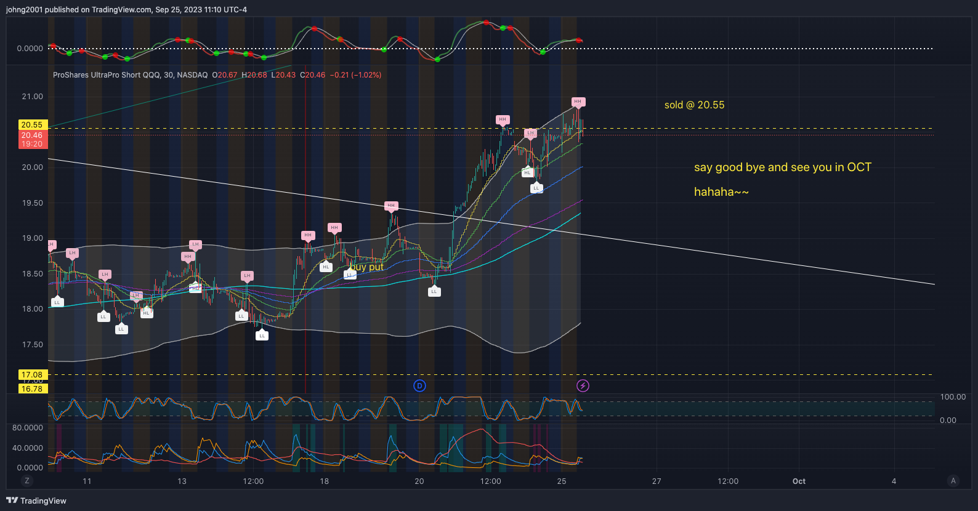Screen dimensions: 978x511
Task: Click the 19.00 price axis label
Action: pyautogui.click(x=33, y=238)
